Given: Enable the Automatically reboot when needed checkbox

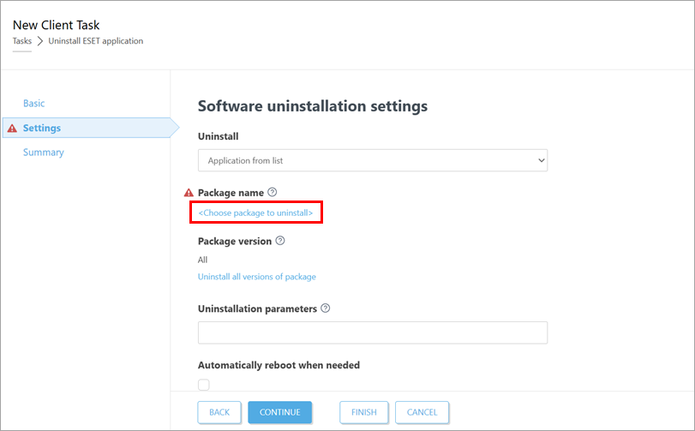Looking at the screenshot, I should [204, 385].
